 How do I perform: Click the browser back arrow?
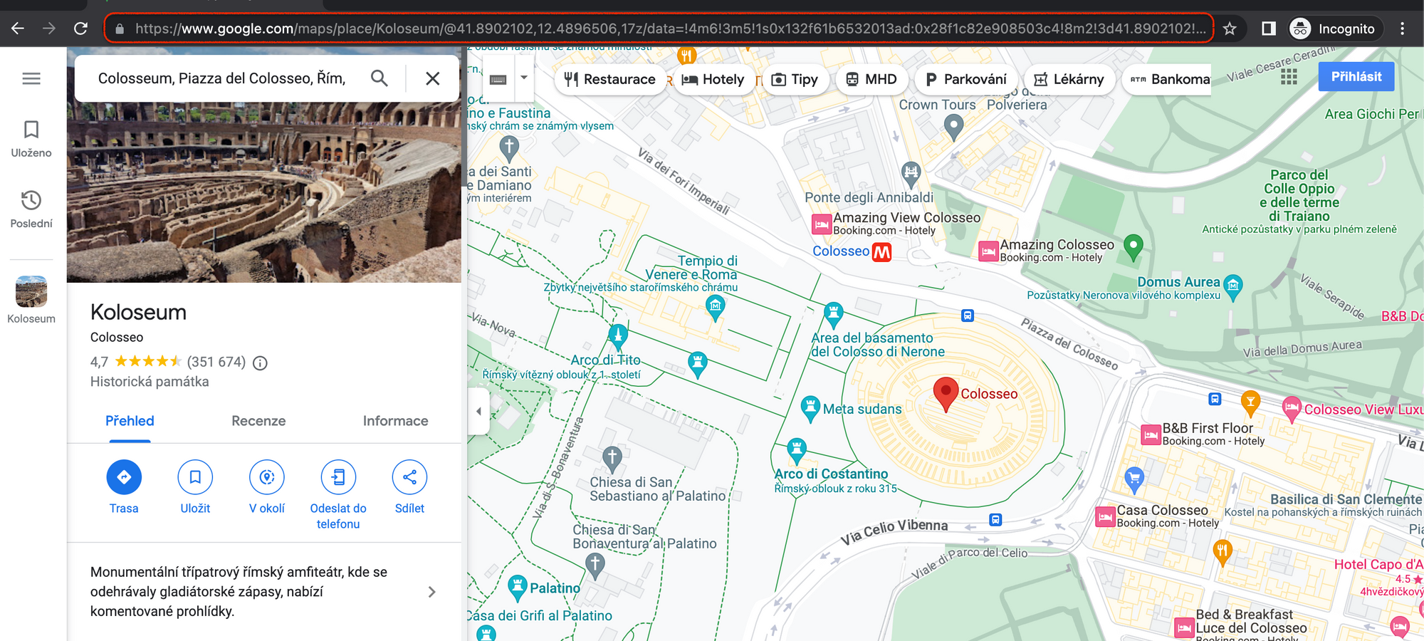click(18, 28)
